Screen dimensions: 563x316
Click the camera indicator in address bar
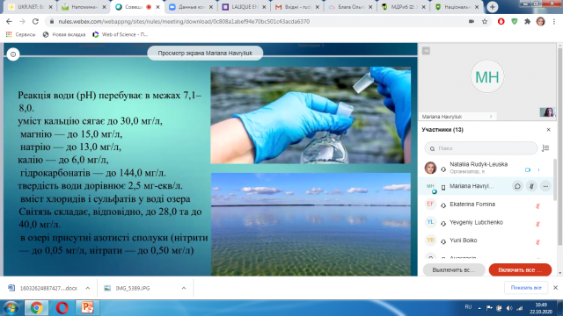point(472,21)
